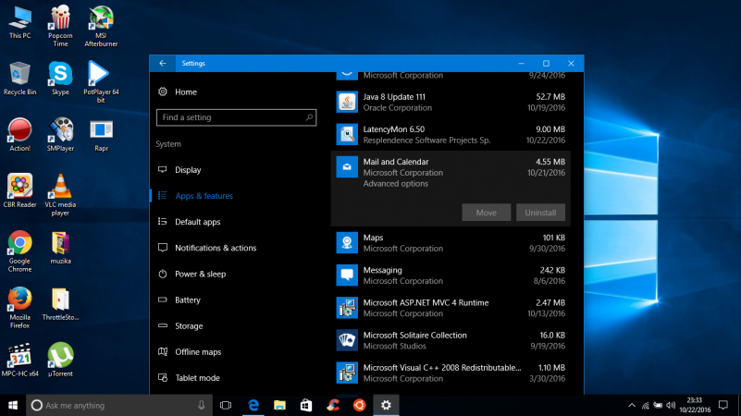This screenshot has height=416, width=741.
Task: Open VLC media player desktop shortcut
Action: click(60, 195)
